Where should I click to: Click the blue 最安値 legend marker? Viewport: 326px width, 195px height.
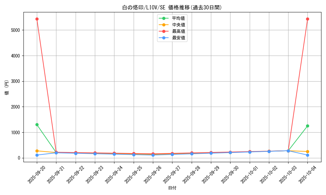click(x=164, y=38)
